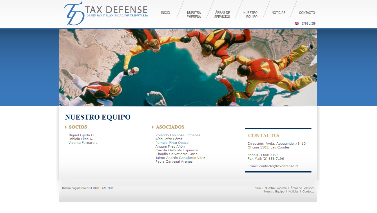This screenshot has width=377, height=213.
Task: Click the Fax Mail (2) 656 7196 line
Action: click(266, 159)
